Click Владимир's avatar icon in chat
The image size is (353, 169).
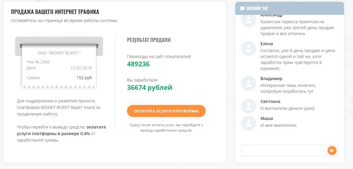pyautogui.click(x=249, y=83)
